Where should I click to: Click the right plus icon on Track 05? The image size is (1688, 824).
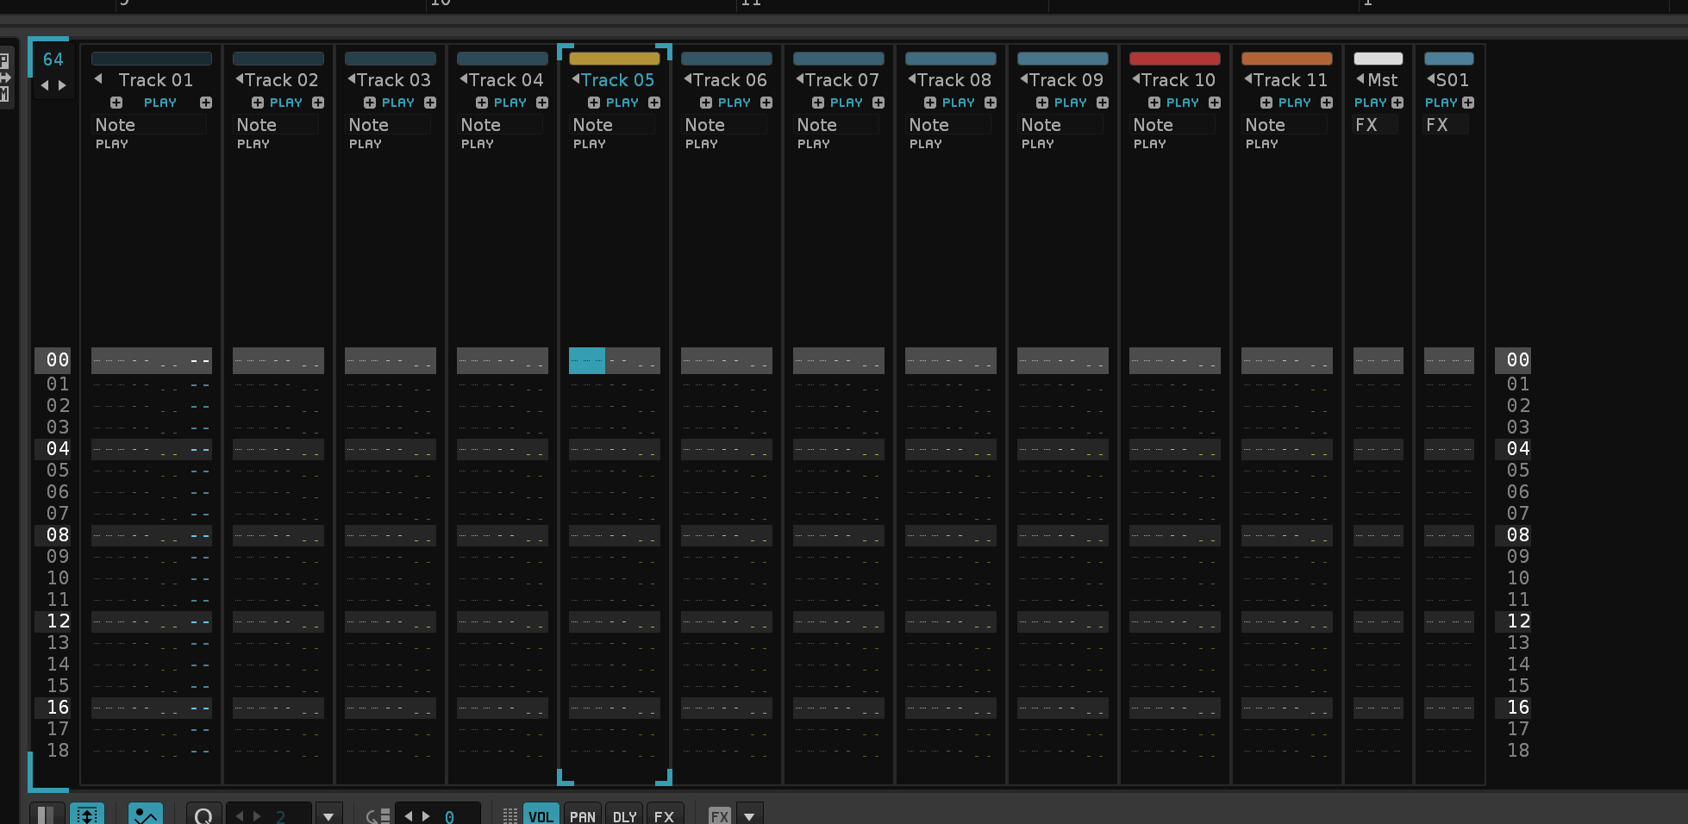tap(654, 103)
